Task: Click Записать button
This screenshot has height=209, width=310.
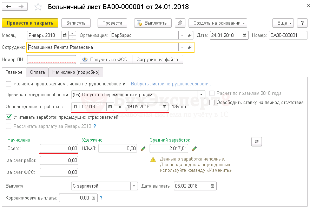Action: tap(76, 23)
